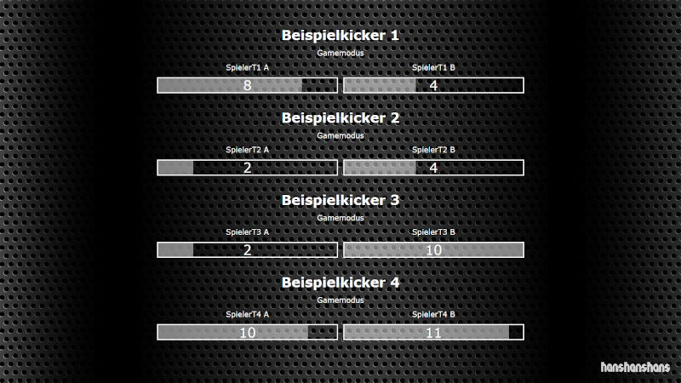Click Gamemodus under Beispielkicker 3
This screenshot has height=383, width=681.
340,218
